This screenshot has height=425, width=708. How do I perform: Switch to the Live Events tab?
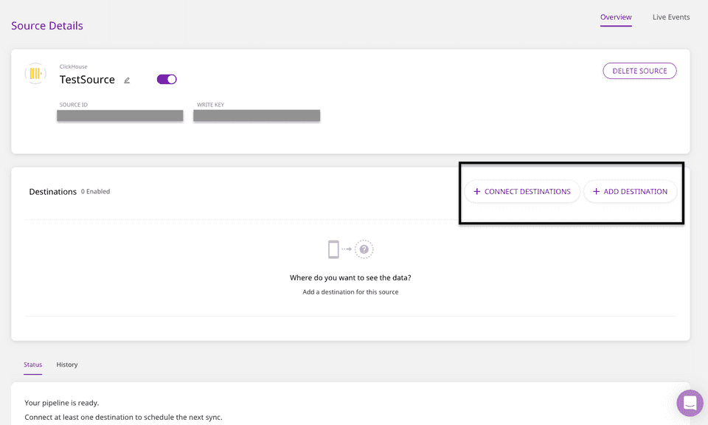tap(671, 17)
